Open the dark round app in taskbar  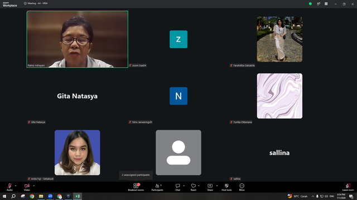tap(68, 196)
